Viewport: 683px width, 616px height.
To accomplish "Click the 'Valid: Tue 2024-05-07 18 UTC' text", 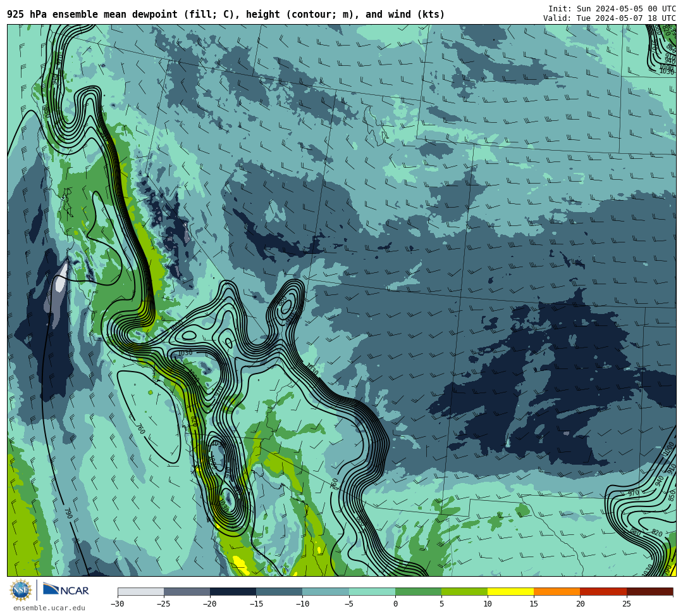I will coord(610,18).
